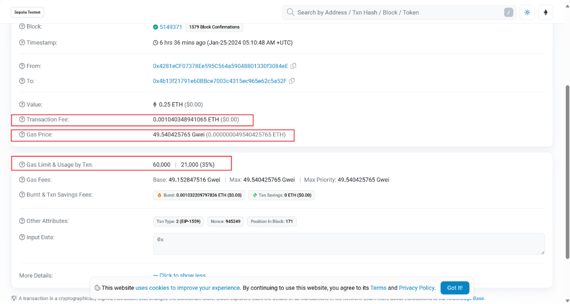The height and width of the screenshot is (304, 570).
Task: Click the green block confirmed check icon
Action: [156, 27]
